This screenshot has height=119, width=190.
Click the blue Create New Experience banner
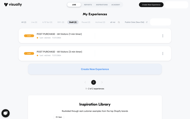click(95, 69)
